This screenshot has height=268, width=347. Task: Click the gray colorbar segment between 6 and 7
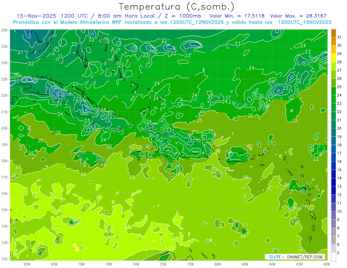[x=333, y=240]
